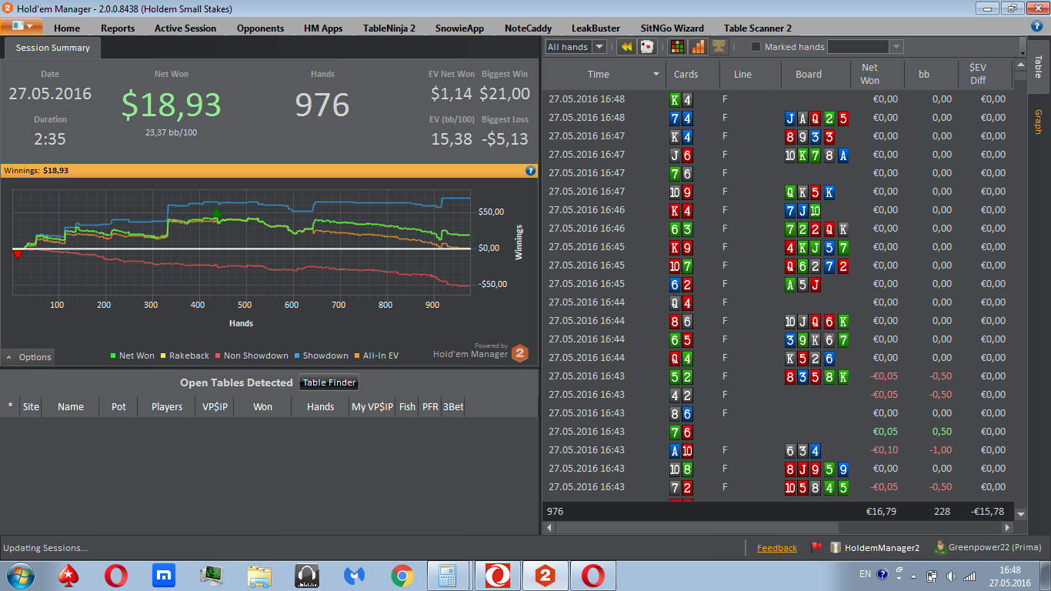
Task: Click the Time column sort arrow
Action: [x=656, y=75]
